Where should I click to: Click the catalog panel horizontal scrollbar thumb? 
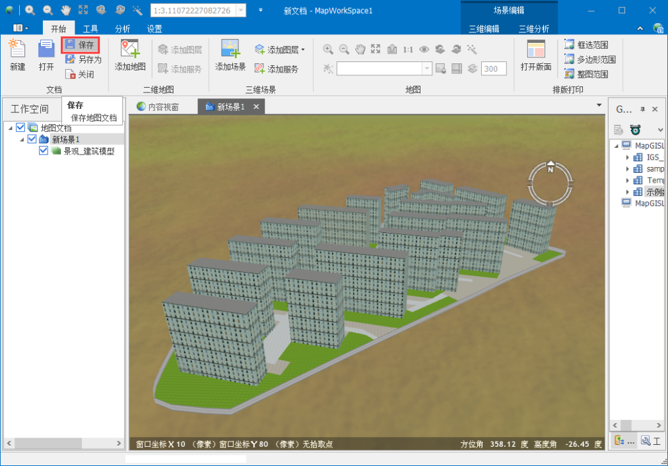(x=626, y=425)
